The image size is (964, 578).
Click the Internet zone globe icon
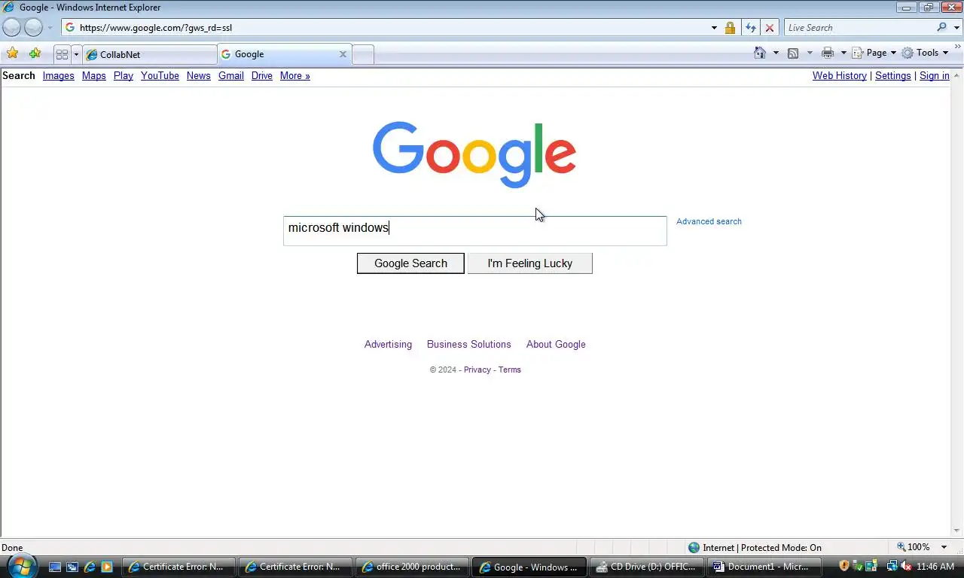pos(694,547)
